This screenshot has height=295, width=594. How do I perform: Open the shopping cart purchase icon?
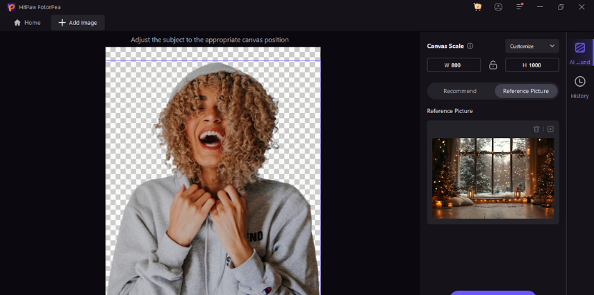pyautogui.click(x=477, y=7)
